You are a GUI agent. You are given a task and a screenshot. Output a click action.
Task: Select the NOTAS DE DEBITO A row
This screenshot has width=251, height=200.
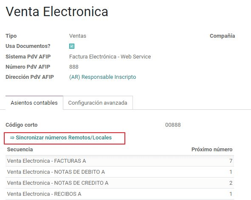(x=120, y=172)
